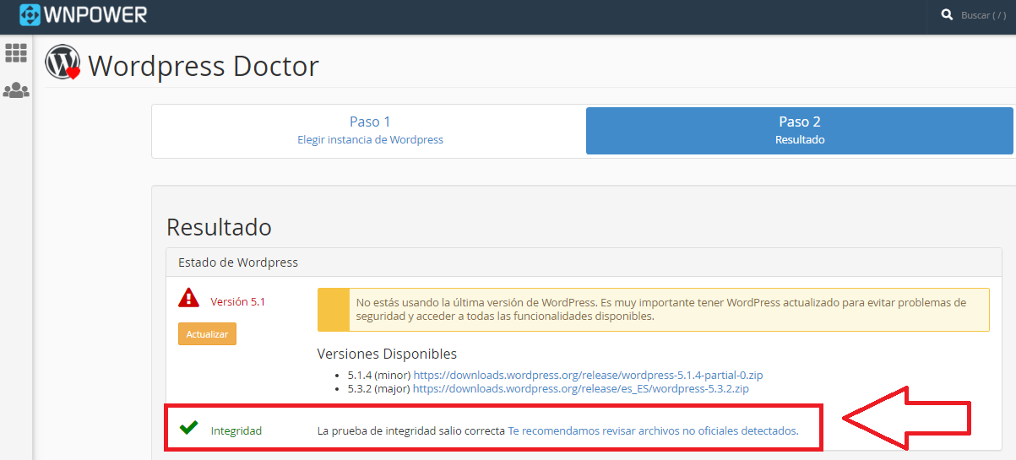Click 'La prueba de integridad salió correcta' text

[411, 430]
